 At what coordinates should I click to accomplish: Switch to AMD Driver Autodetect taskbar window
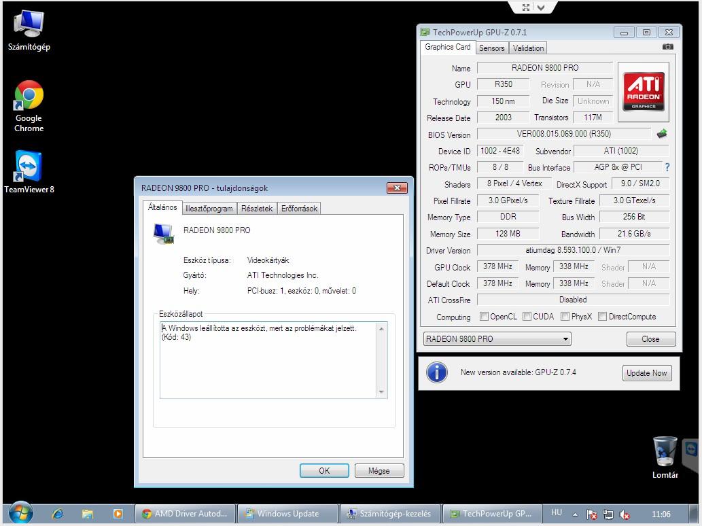click(185, 514)
